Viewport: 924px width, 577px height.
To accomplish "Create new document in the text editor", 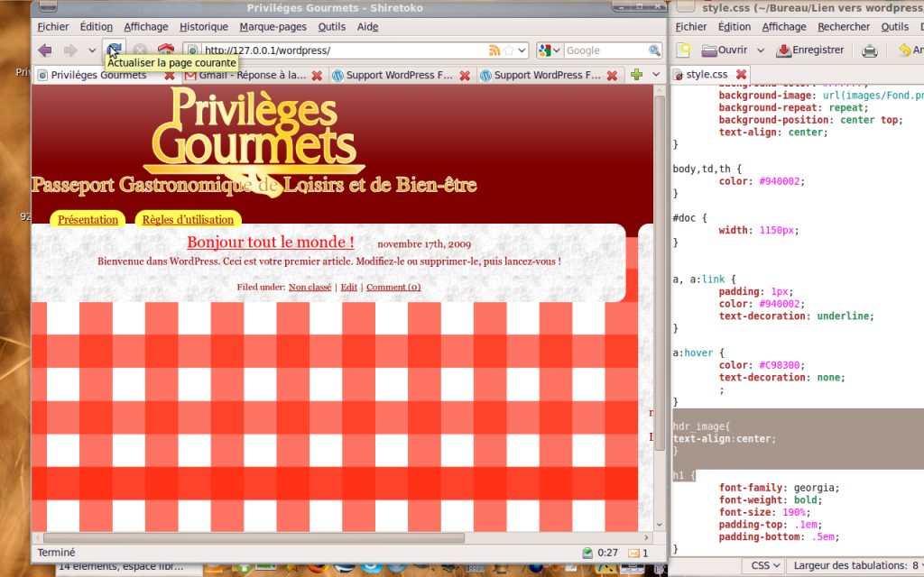I will (x=685, y=50).
